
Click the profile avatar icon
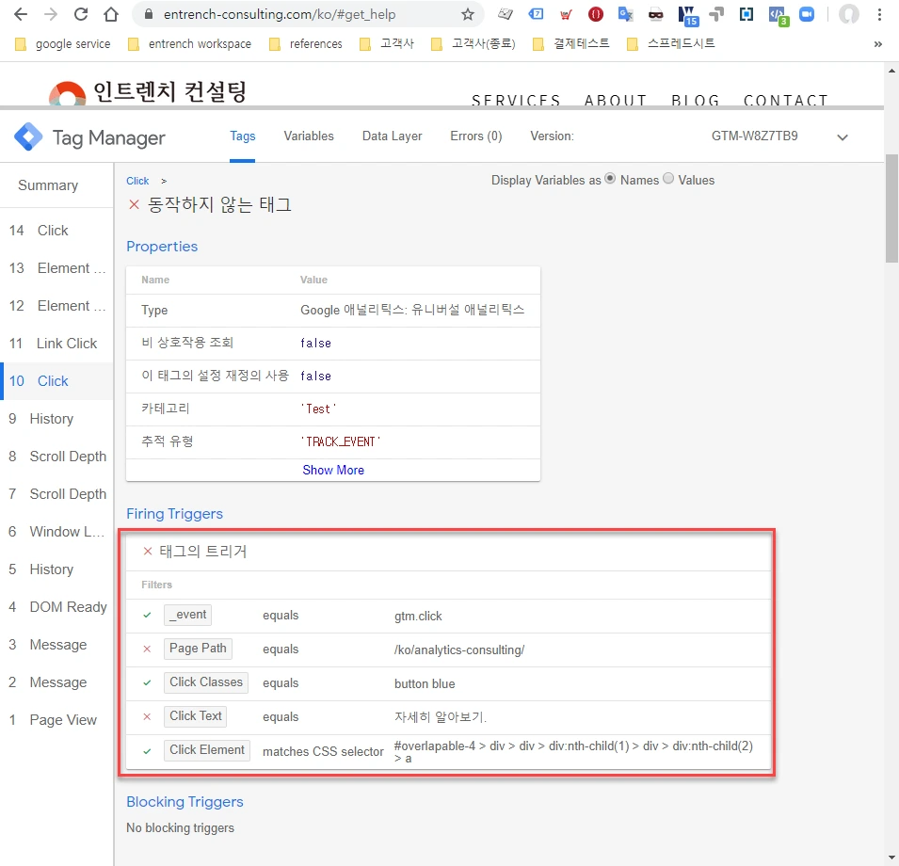848,14
